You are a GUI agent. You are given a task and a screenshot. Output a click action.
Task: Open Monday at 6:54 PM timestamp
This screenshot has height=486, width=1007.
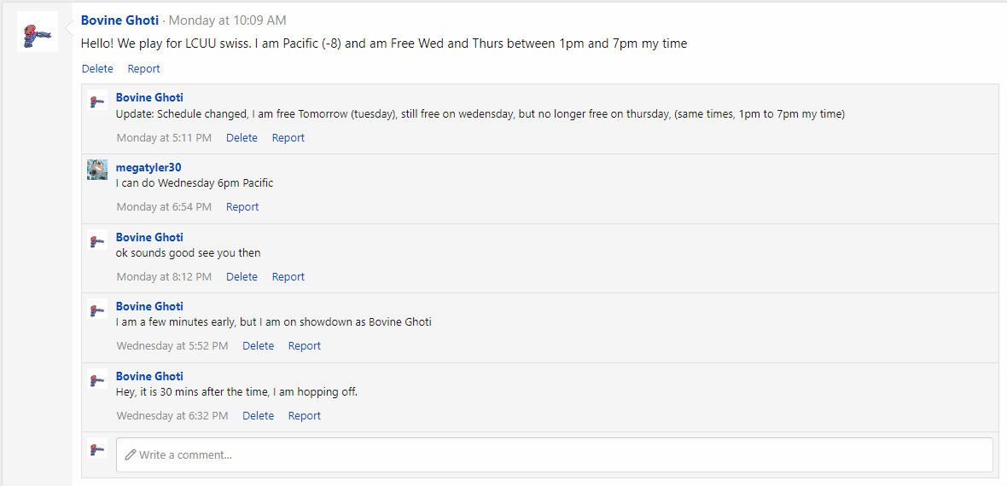(164, 206)
